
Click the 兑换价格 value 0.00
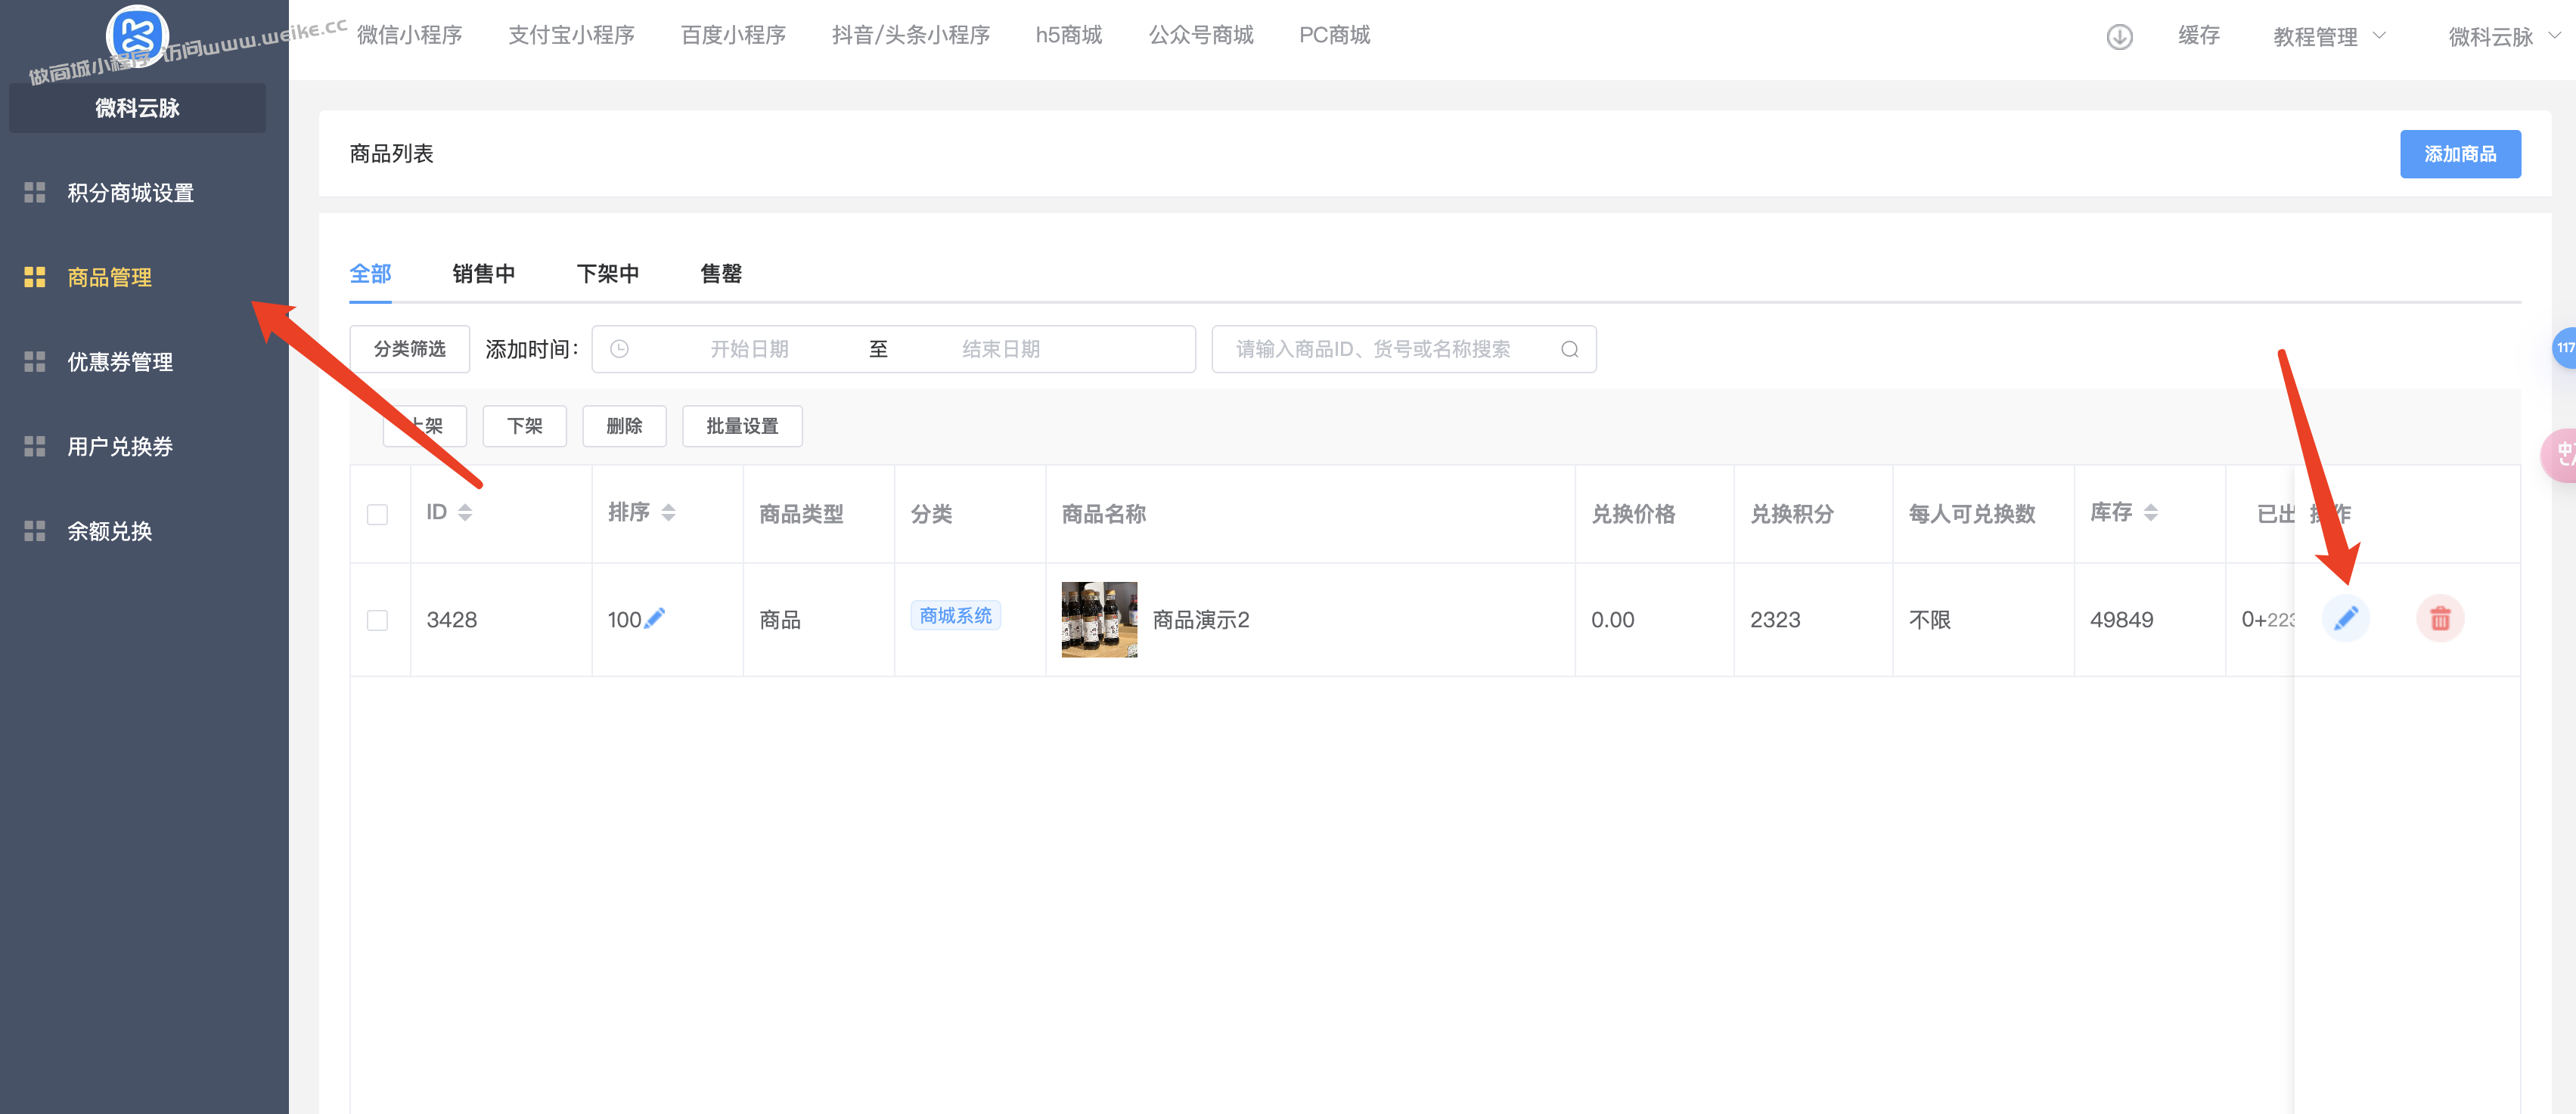tap(1612, 620)
